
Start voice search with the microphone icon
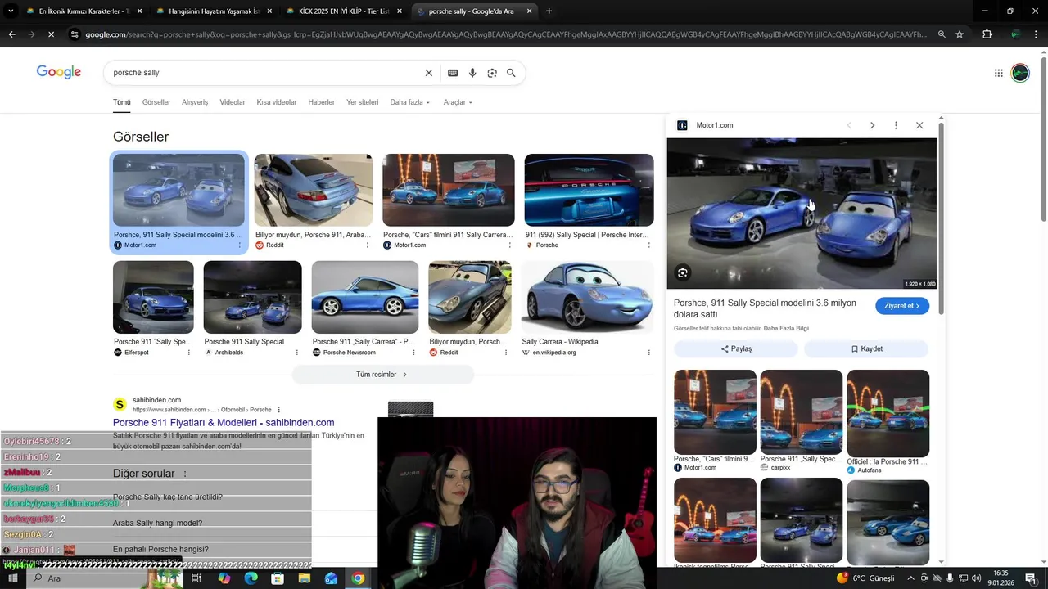472,73
